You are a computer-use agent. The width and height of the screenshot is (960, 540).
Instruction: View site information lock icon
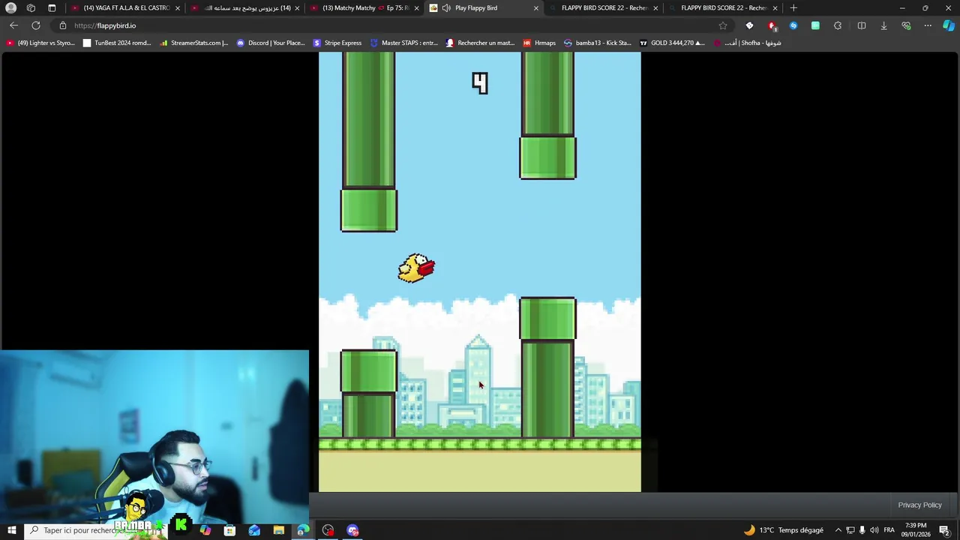(63, 25)
